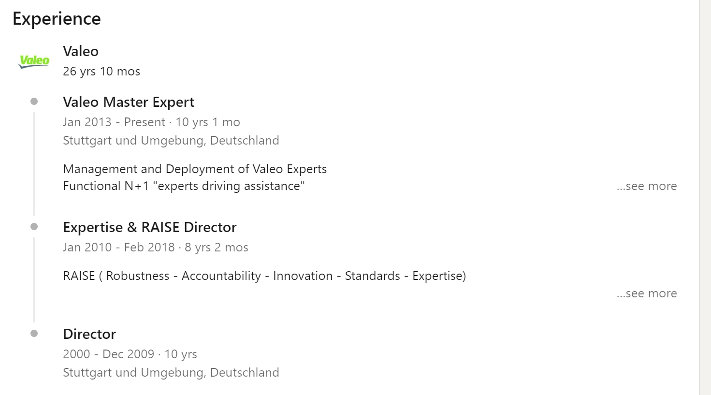Click the Expertise & RAISE Director timeline bullet

(34, 227)
